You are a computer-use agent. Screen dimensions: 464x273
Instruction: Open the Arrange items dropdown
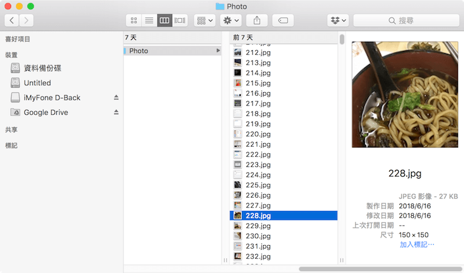pyautogui.click(x=205, y=20)
